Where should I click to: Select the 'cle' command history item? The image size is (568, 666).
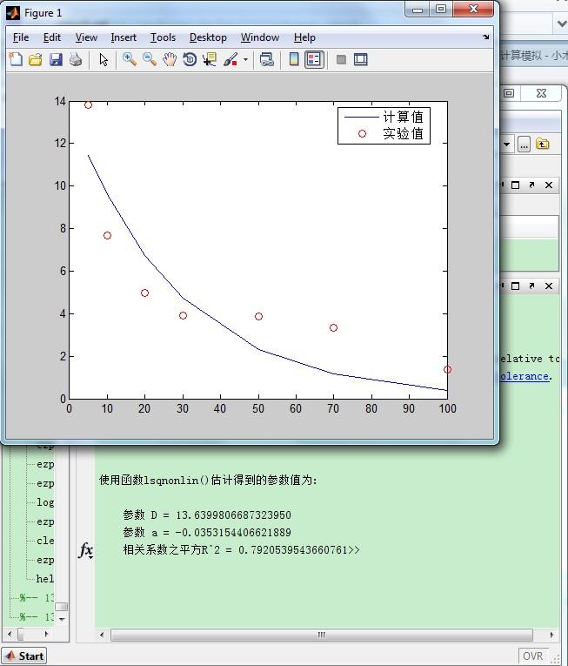click(x=45, y=541)
